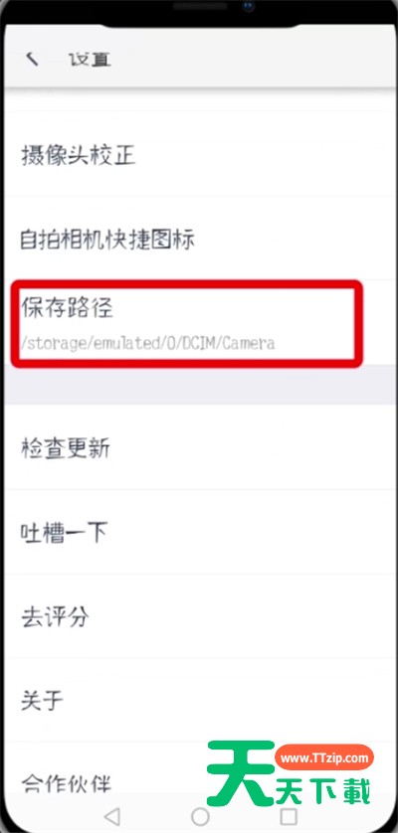The height and width of the screenshot is (833, 398).
Task: Tap the /storage/emulated/0/DCIM/Camera path text
Action: pyautogui.click(x=147, y=343)
